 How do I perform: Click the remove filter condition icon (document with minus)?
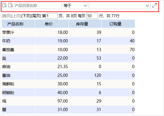pos(4,5)
